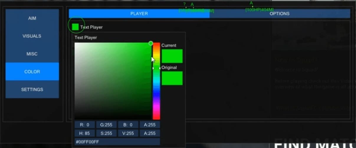The width and height of the screenshot is (356, 148).
Task: Click the V:255 brightness value field
Action: 128,133
